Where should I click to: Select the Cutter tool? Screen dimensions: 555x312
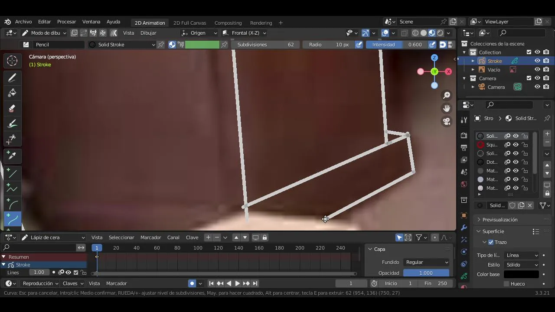pos(12,140)
